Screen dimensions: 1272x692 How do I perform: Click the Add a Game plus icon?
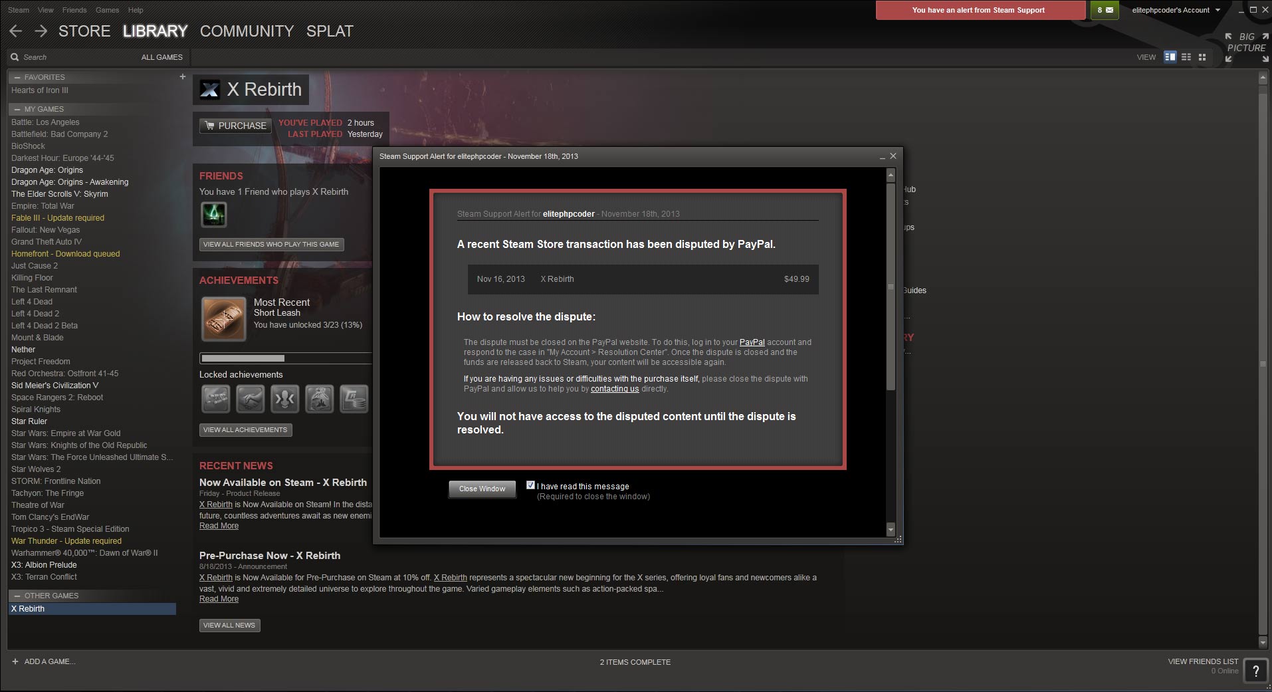(x=15, y=661)
